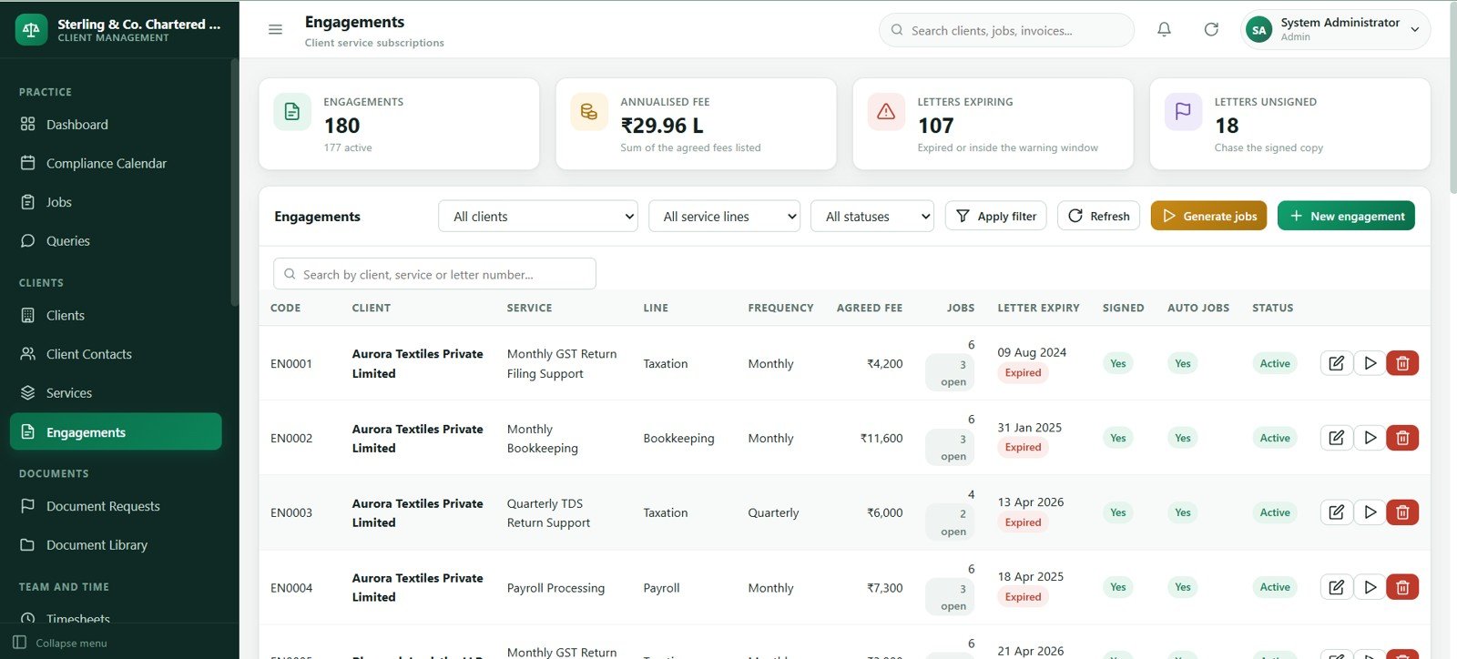Click the Generate jobs button
Viewport: 1457px width, 659px height.
pos(1208,216)
